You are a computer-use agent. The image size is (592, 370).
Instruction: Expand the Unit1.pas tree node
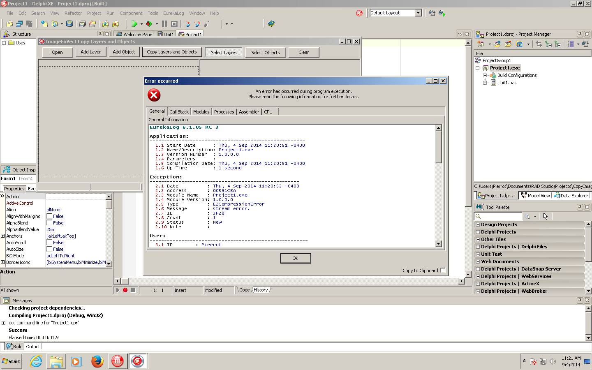(485, 83)
